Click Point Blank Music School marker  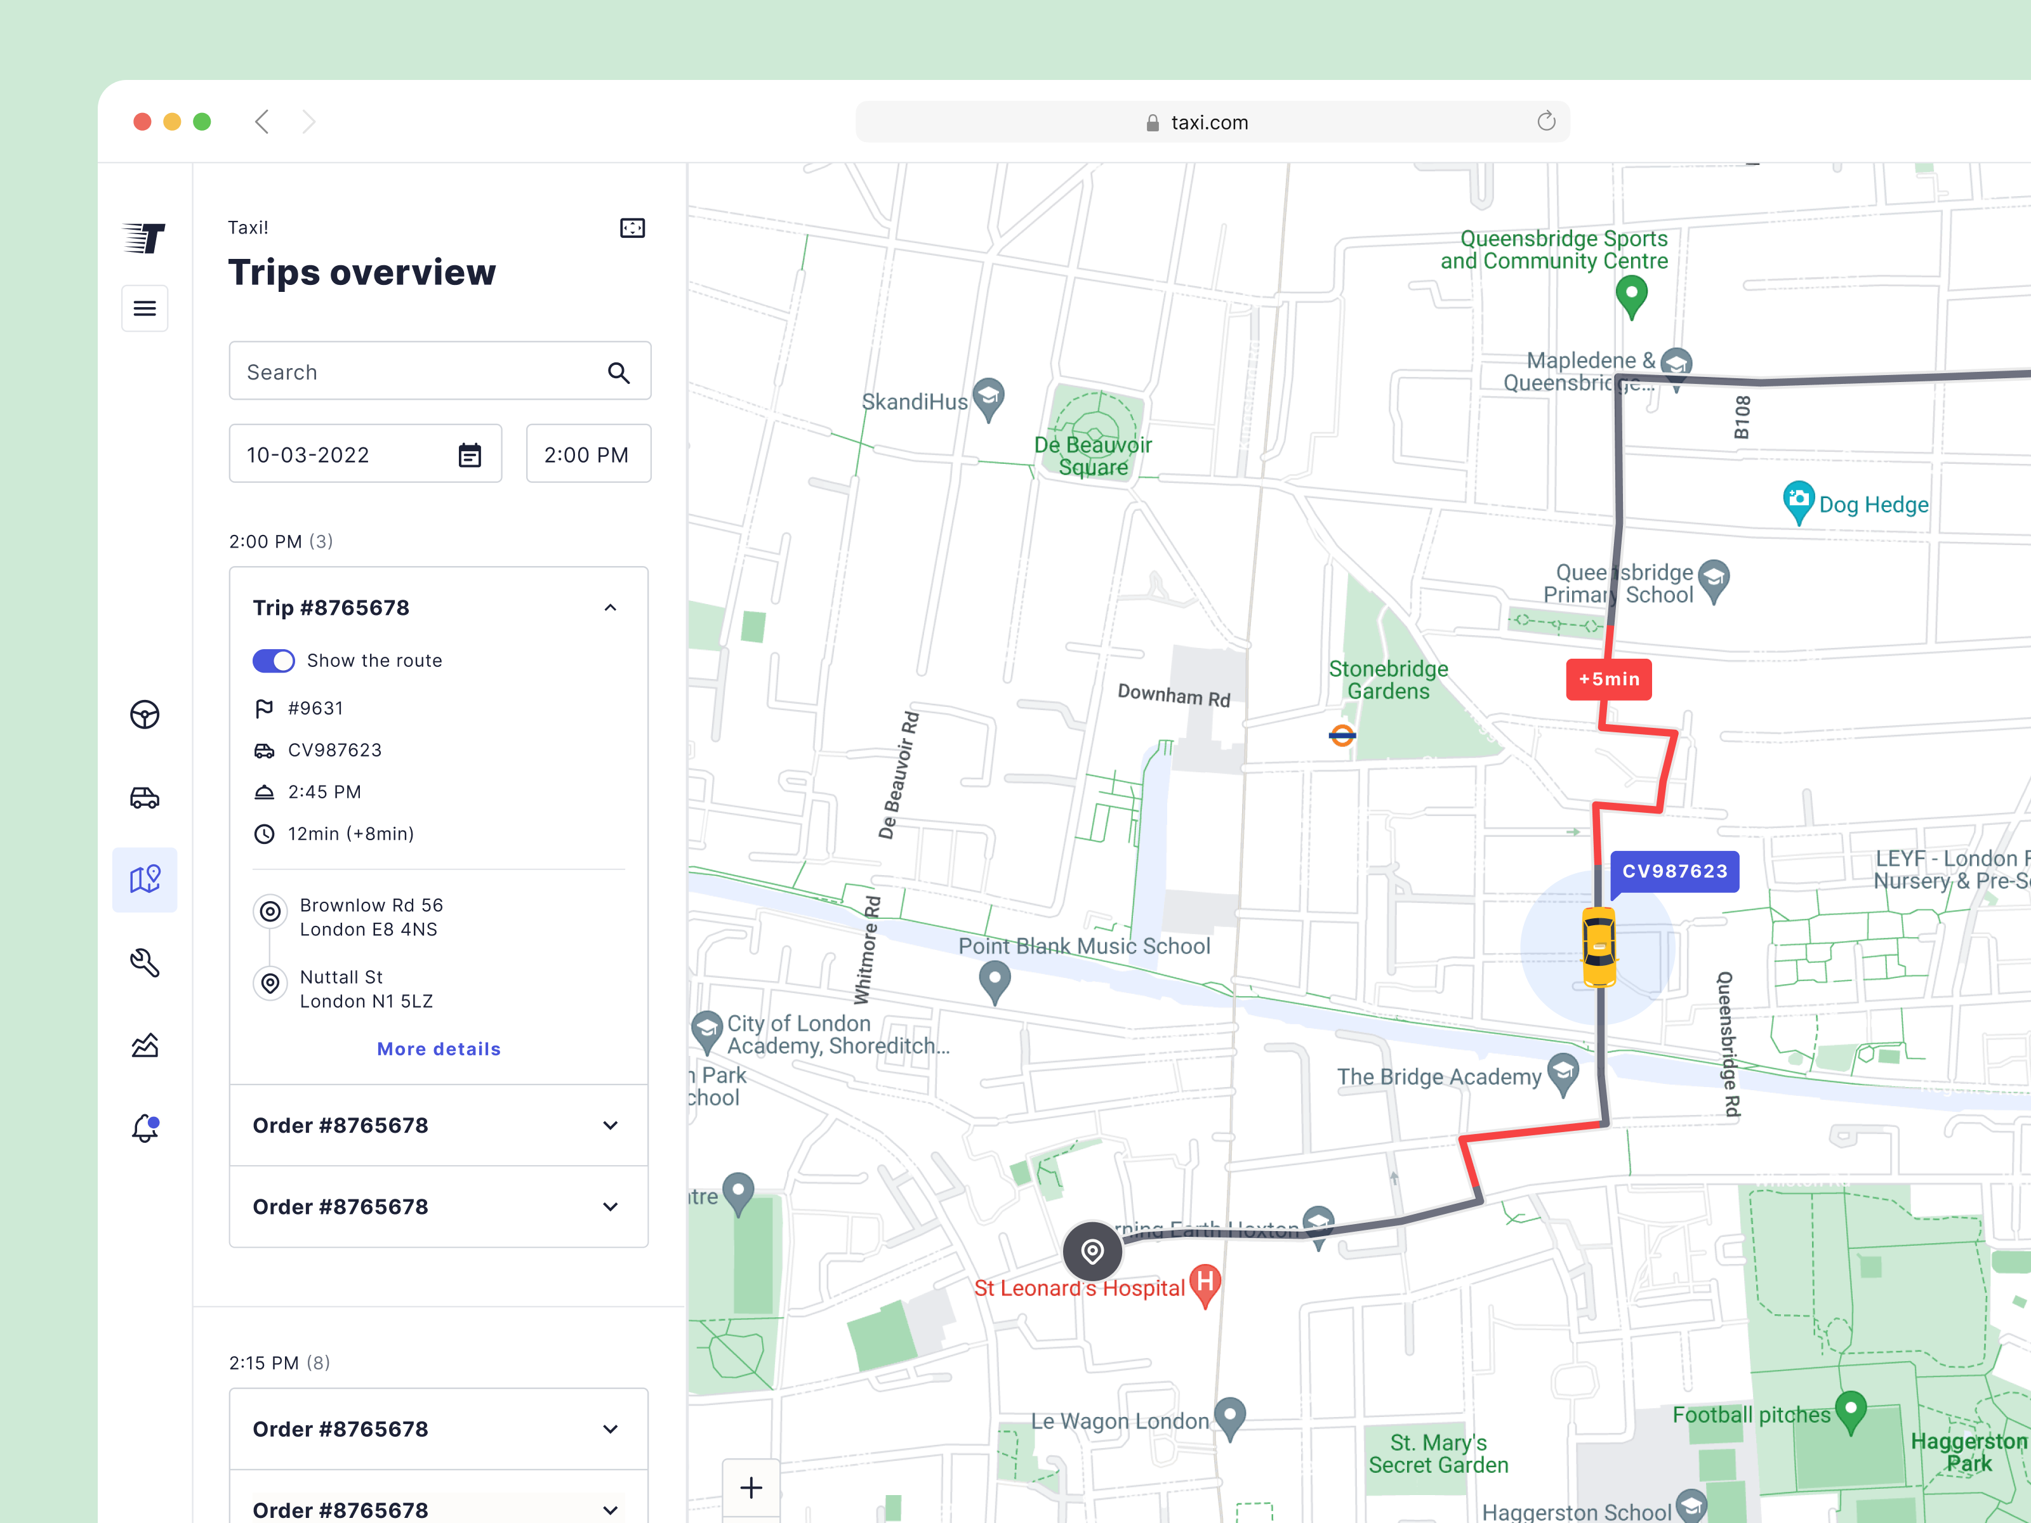tap(995, 982)
